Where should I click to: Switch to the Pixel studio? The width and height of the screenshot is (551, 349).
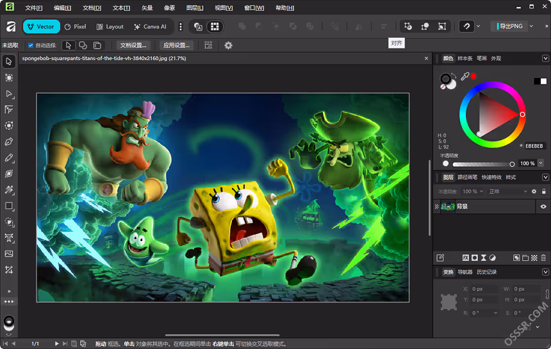click(76, 27)
